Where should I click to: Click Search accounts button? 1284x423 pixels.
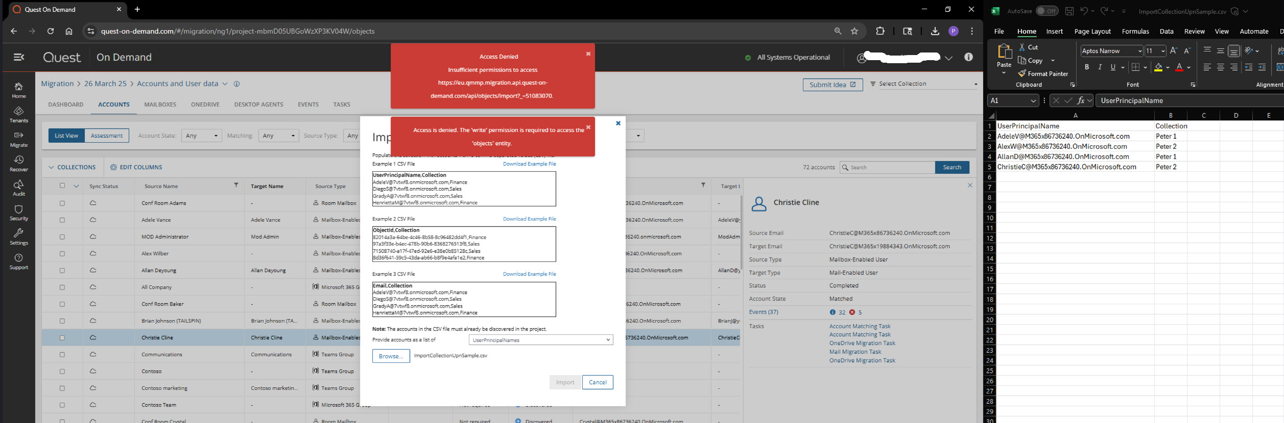952,167
